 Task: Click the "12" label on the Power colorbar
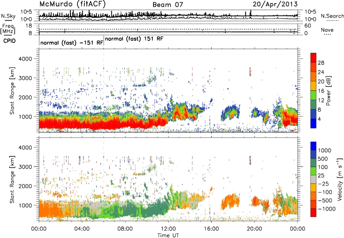[321, 101]
